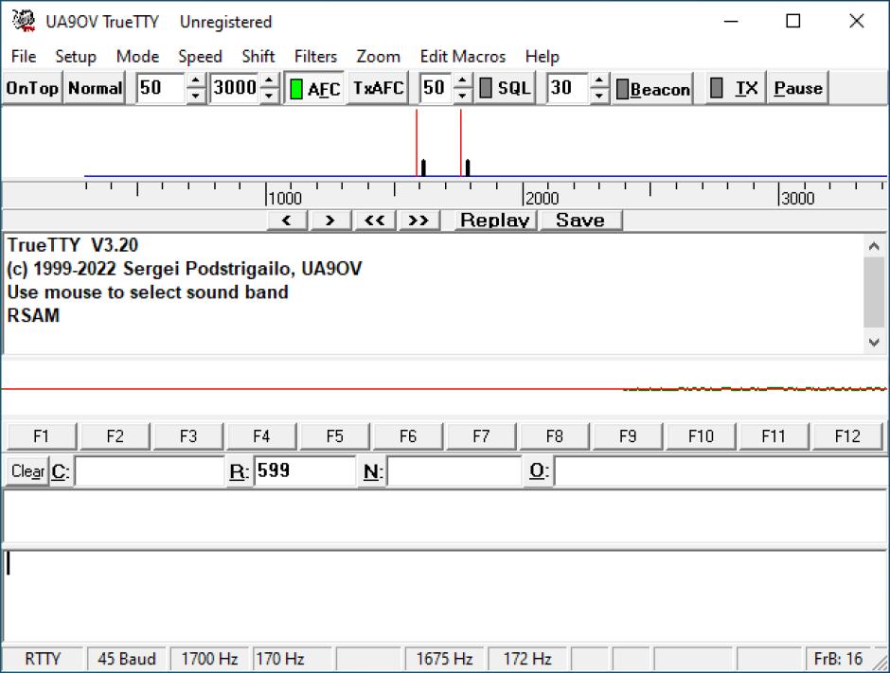The height and width of the screenshot is (673, 890).
Task: Click the transmit text typing area
Action: [445, 594]
